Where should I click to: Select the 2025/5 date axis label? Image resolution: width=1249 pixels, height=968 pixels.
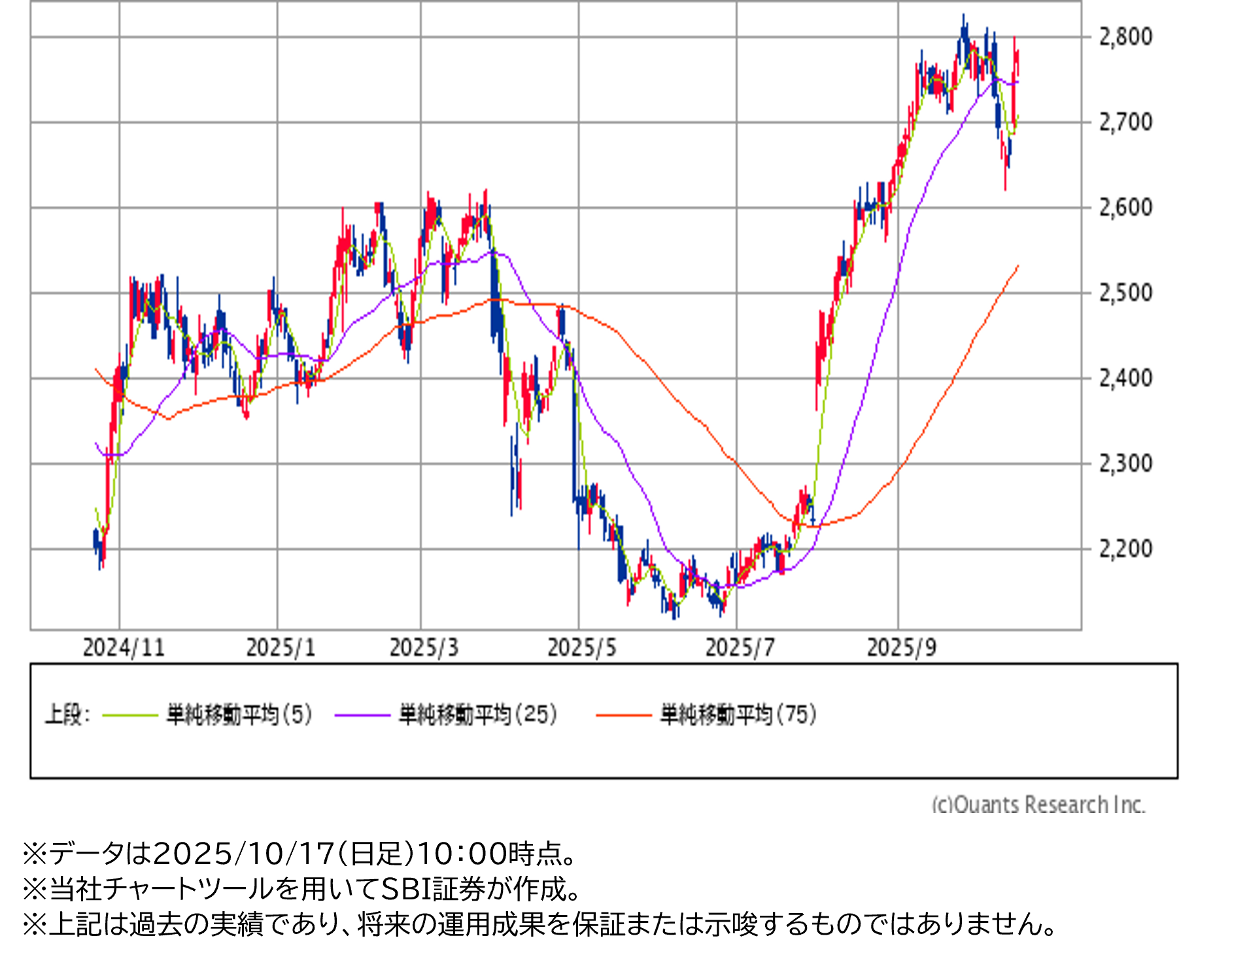click(581, 648)
